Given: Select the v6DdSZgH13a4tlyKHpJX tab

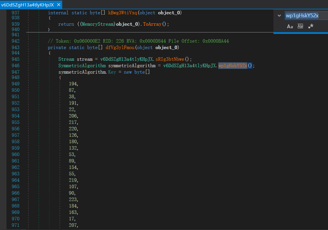Looking at the screenshot, I should click(x=28, y=5).
